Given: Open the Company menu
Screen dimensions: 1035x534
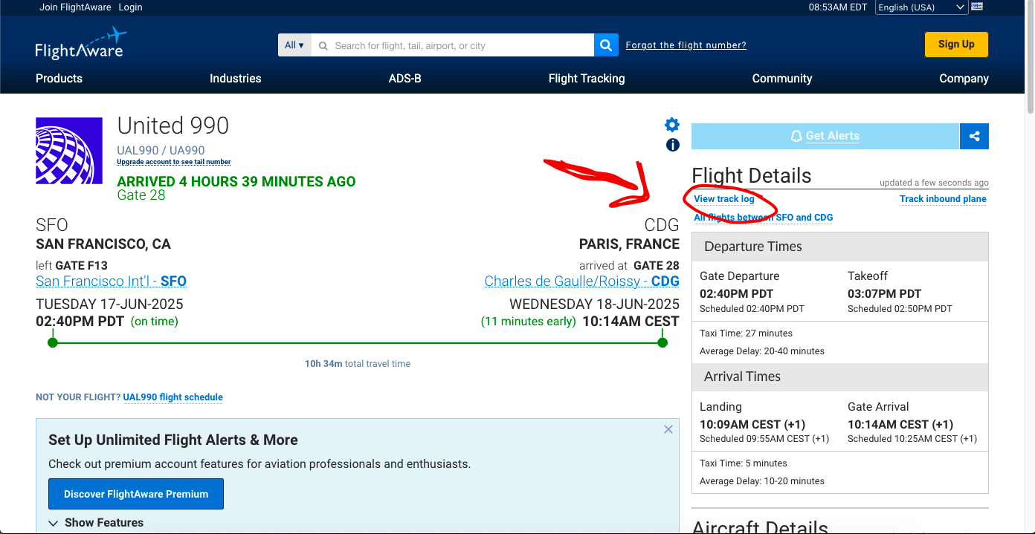Looking at the screenshot, I should (x=964, y=79).
